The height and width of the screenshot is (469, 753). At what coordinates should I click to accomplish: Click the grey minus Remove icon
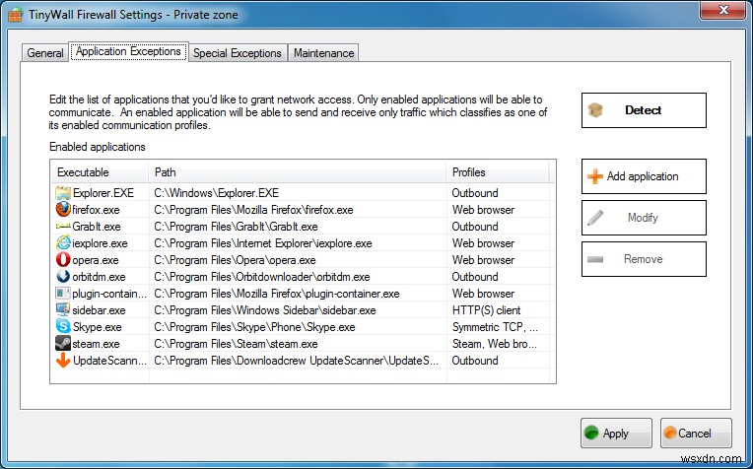[595, 259]
